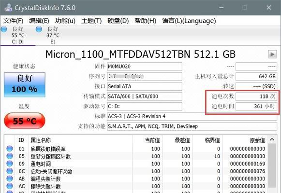Screen dimensions: 281x193
Task: Open the 文件(F) menu
Action: click(x=13, y=21)
